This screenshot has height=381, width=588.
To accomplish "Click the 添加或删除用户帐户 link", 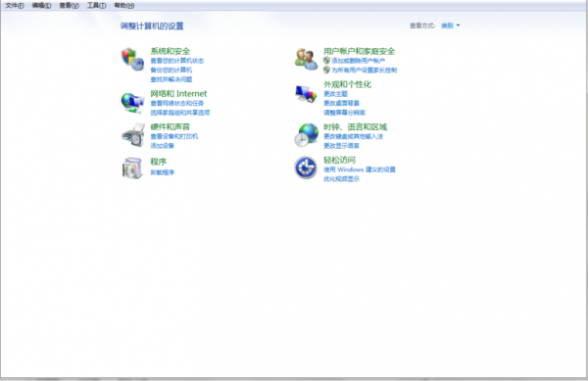I will [358, 61].
